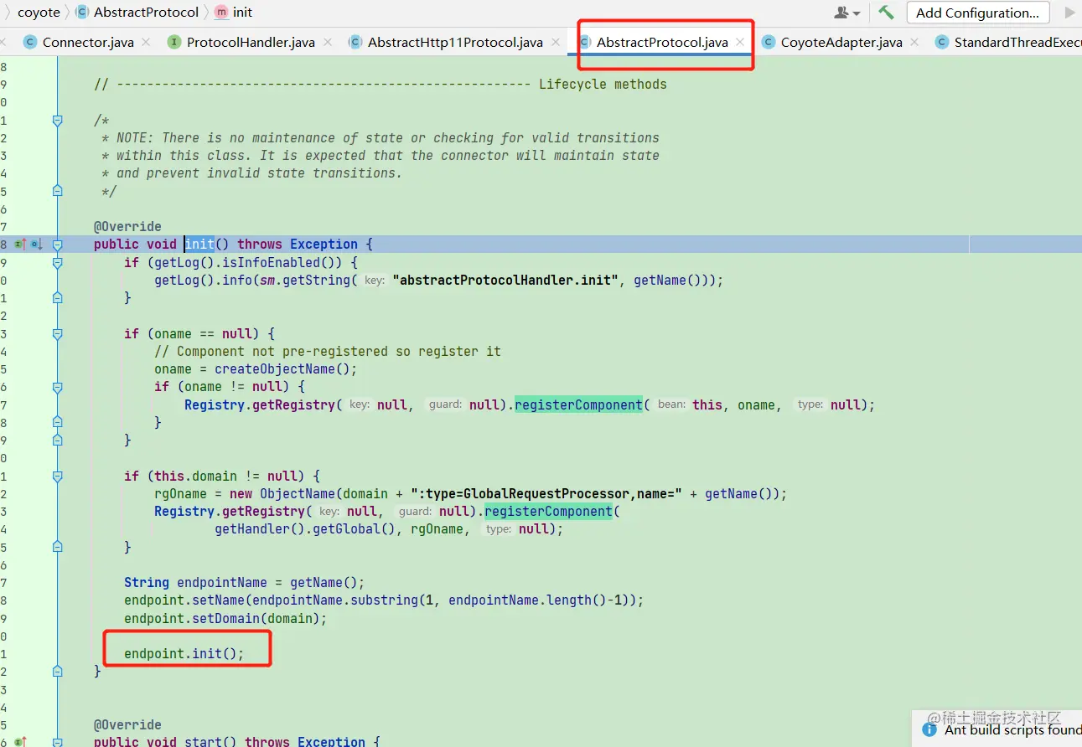
Task: Click the overrides-method gutter icon beside init()
Action: point(20,244)
